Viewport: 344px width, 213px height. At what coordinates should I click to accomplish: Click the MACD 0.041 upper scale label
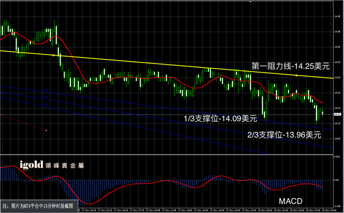click(x=337, y=156)
